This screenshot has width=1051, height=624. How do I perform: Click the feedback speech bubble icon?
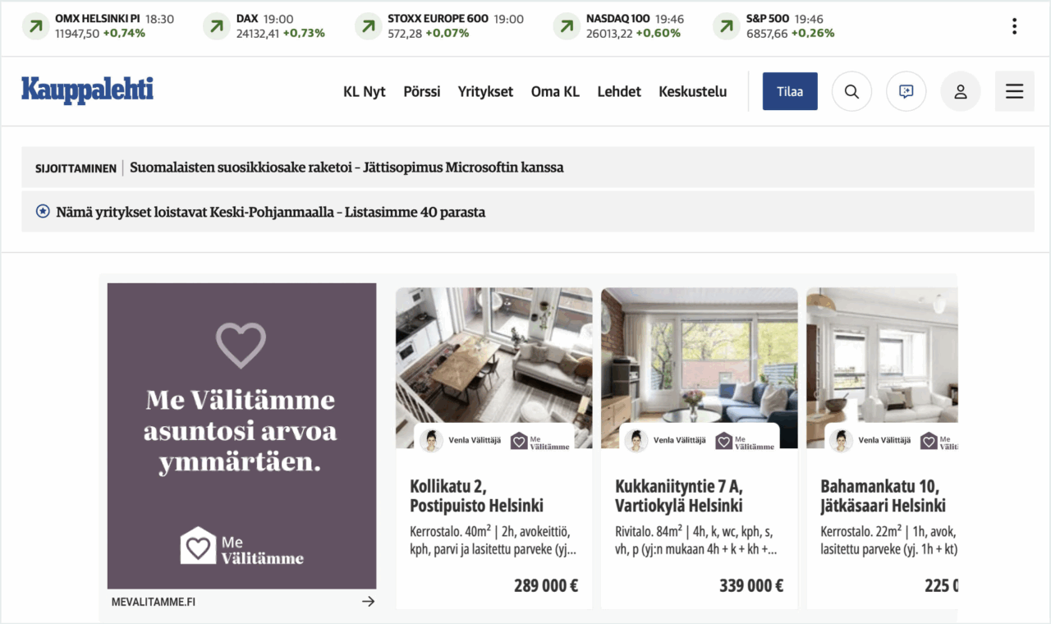pyautogui.click(x=906, y=91)
